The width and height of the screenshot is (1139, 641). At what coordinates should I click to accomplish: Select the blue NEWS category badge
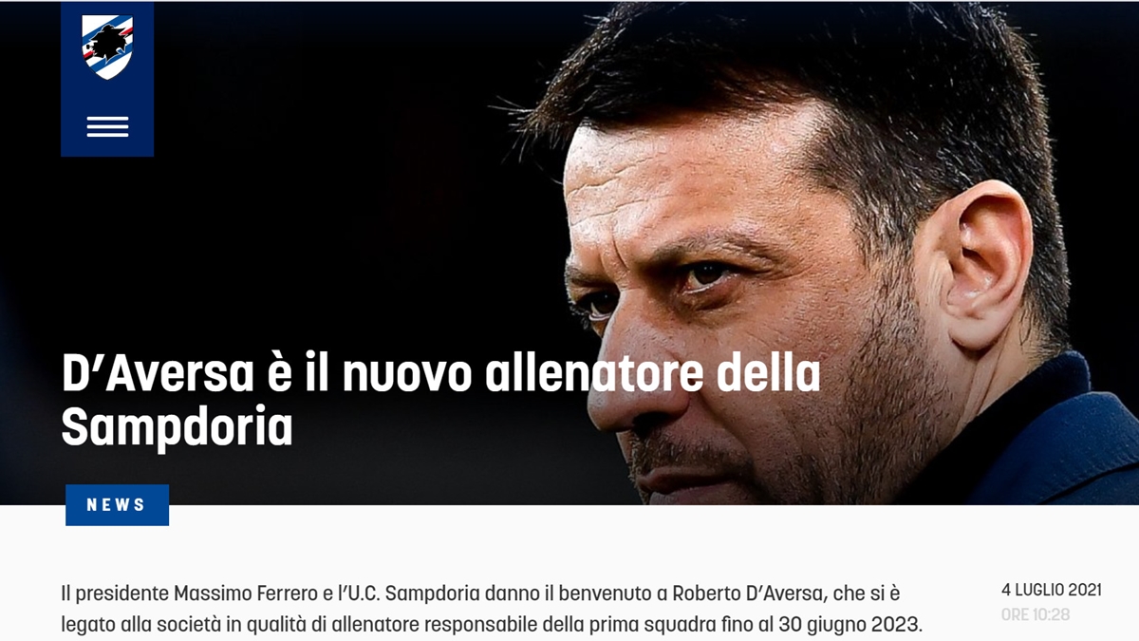tap(117, 505)
